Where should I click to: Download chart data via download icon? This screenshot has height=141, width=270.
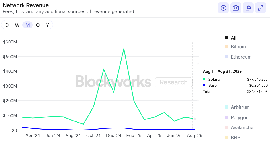tap(248, 8)
